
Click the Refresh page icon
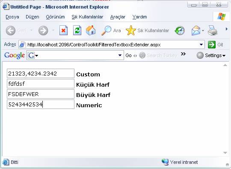[x=77, y=30]
